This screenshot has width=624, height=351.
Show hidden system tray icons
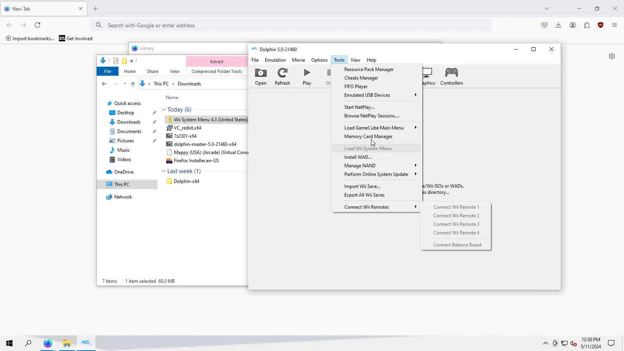pyautogui.click(x=545, y=343)
